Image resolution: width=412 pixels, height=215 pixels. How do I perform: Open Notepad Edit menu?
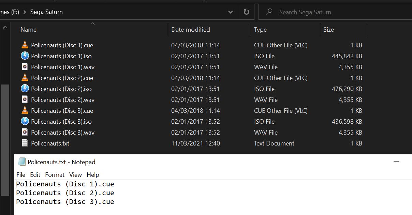point(35,174)
